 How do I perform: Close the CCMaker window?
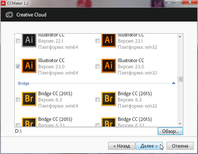point(190,2)
